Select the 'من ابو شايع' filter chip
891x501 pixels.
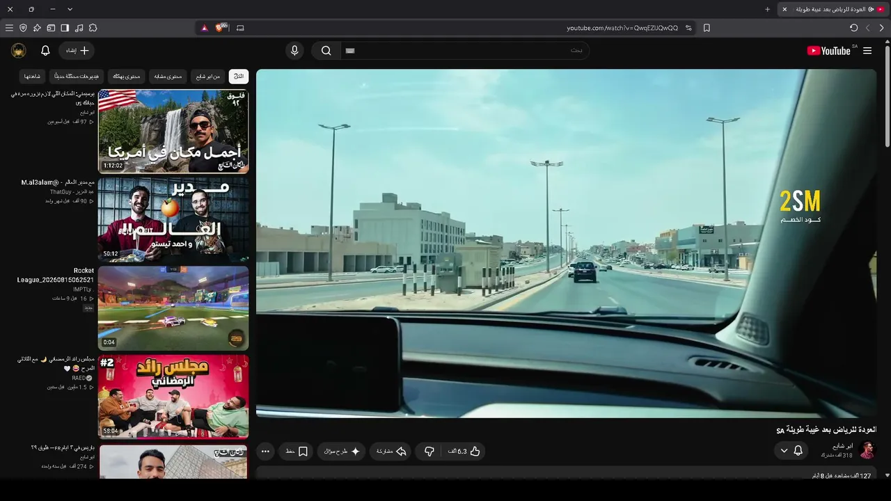tap(208, 76)
